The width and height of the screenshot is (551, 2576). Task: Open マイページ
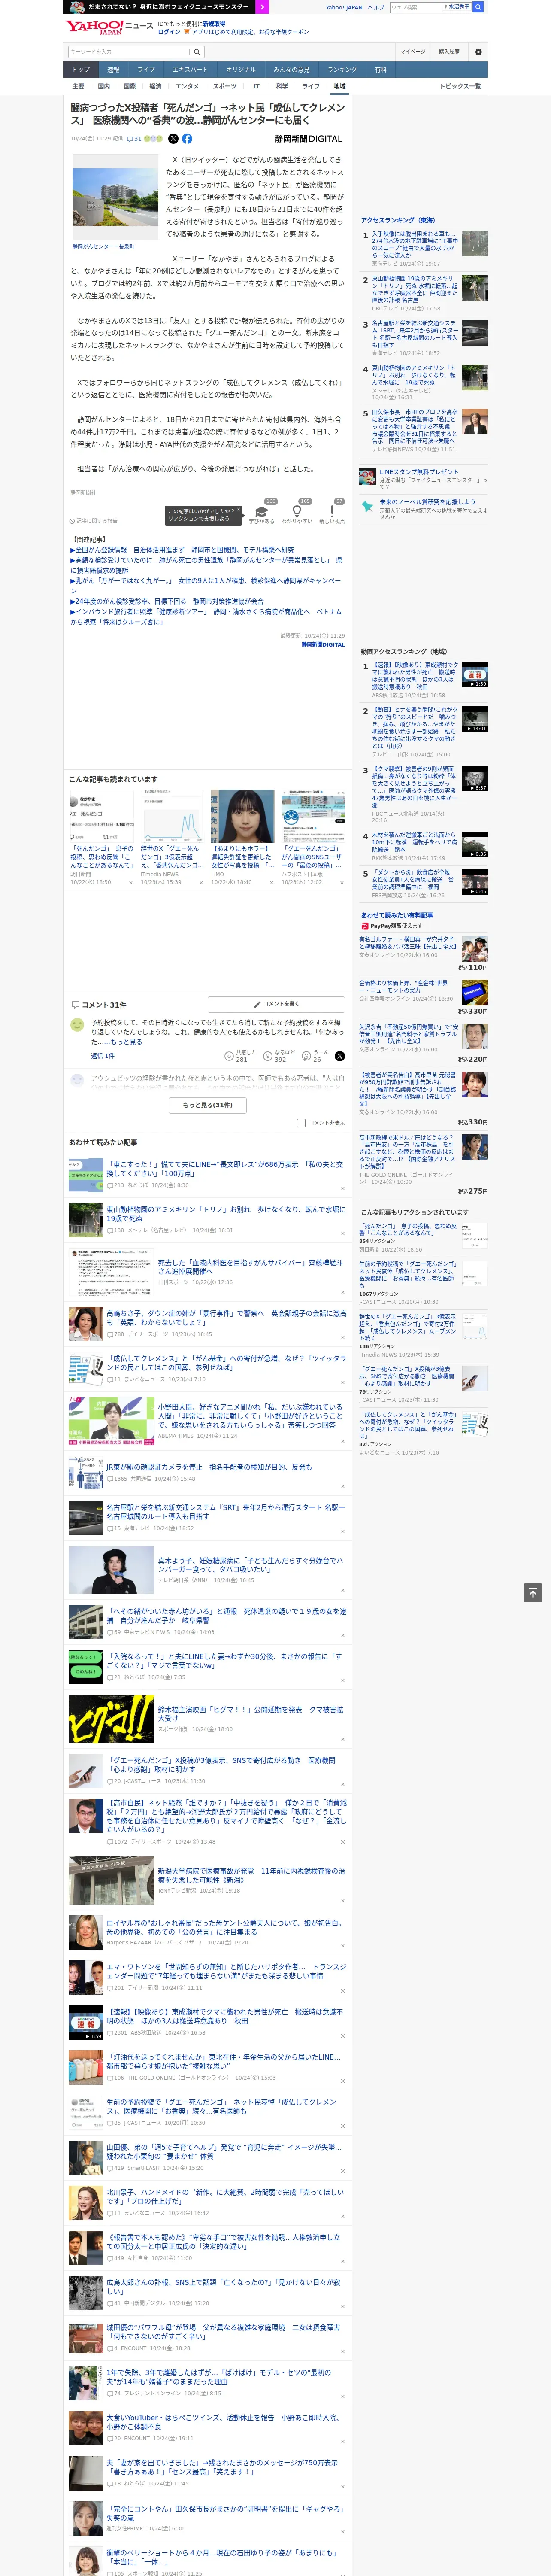(x=412, y=52)
